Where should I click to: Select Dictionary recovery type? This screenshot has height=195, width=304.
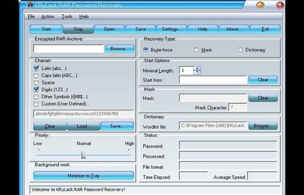pyautogui.click(x=241, y=50)
